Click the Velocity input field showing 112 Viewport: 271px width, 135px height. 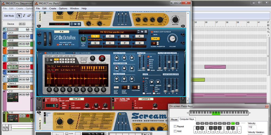pos(252,127)
